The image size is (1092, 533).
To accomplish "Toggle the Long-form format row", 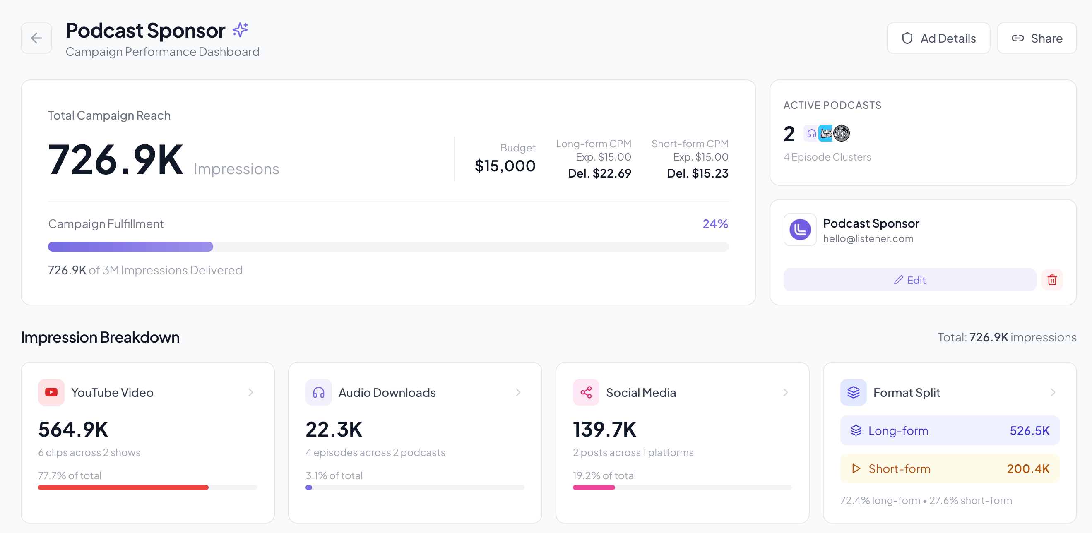I will point(950,430).
